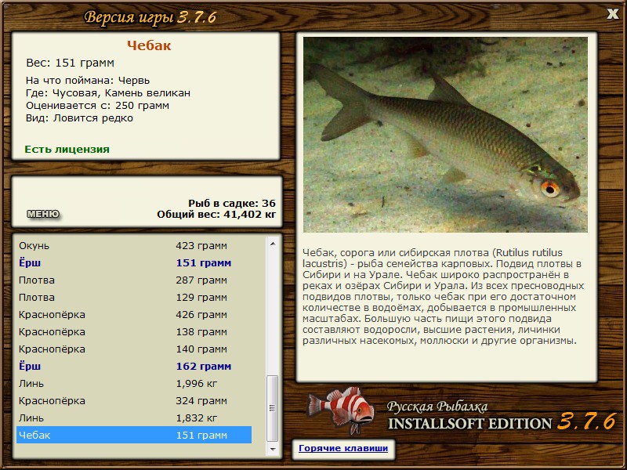Click the Вид: Ловится редко line

point(79,118)
